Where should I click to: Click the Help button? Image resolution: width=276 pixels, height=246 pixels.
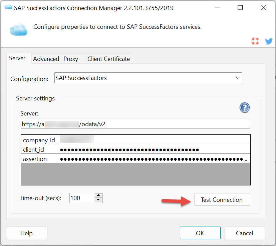click(27, 233)
